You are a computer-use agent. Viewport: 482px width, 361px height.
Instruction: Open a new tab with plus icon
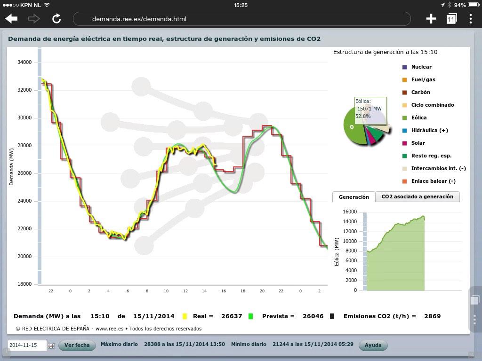431,19
